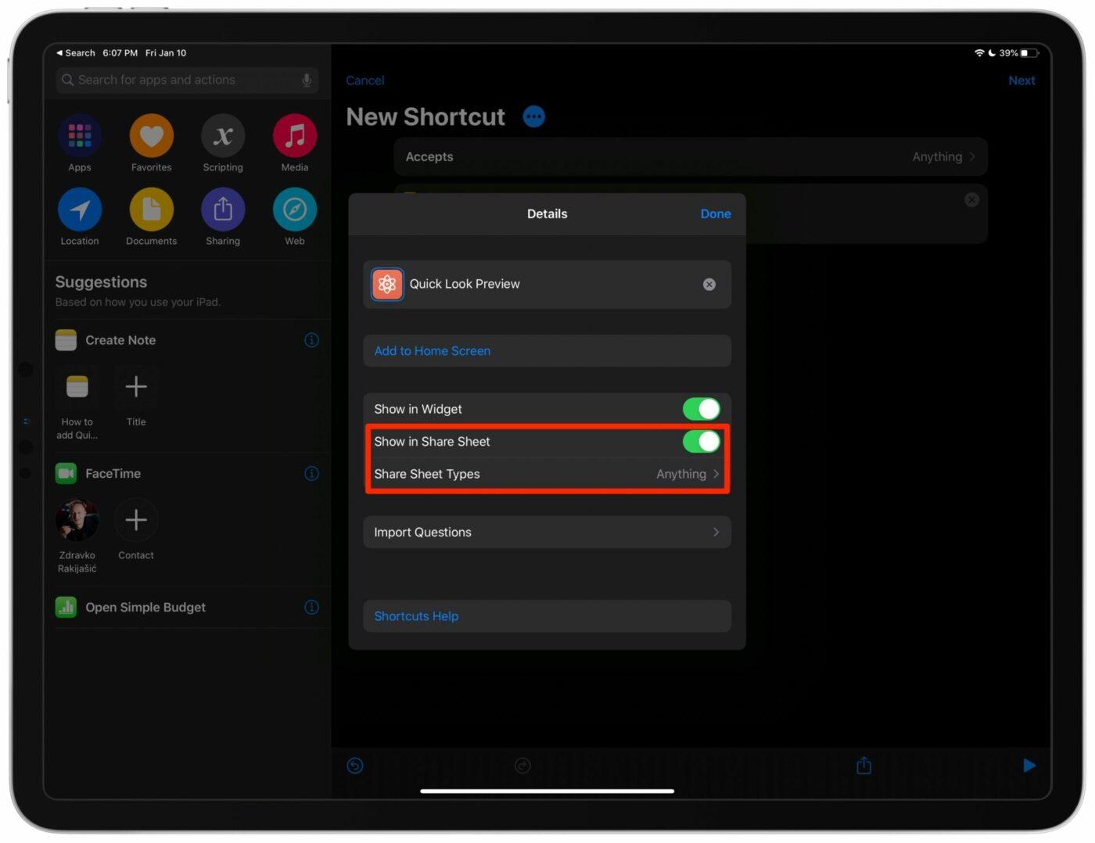Tap the microphone dictation icon in search
Viewport: 1095px width, 843px height.
(x=307, y=80)
